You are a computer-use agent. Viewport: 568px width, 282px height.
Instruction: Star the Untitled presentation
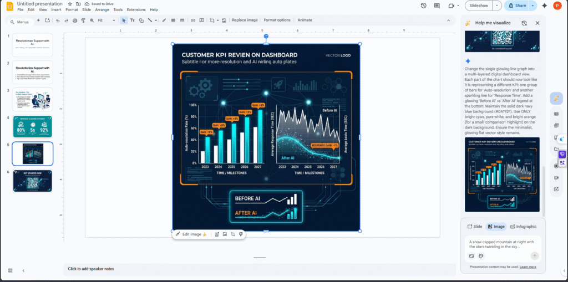69,4
